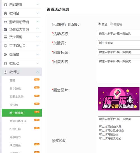The image size is (140, 153).
Task: Click the NEW badge next to 粉丝红包
Action: 37,128
